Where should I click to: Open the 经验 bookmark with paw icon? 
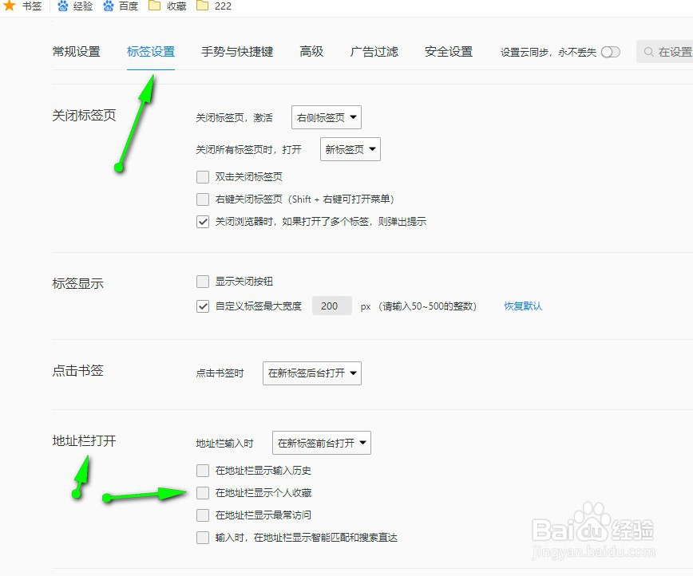tap(74, 6)
